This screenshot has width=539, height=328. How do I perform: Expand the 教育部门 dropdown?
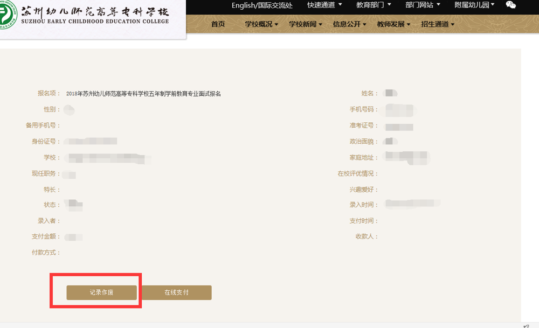[374, 5]
